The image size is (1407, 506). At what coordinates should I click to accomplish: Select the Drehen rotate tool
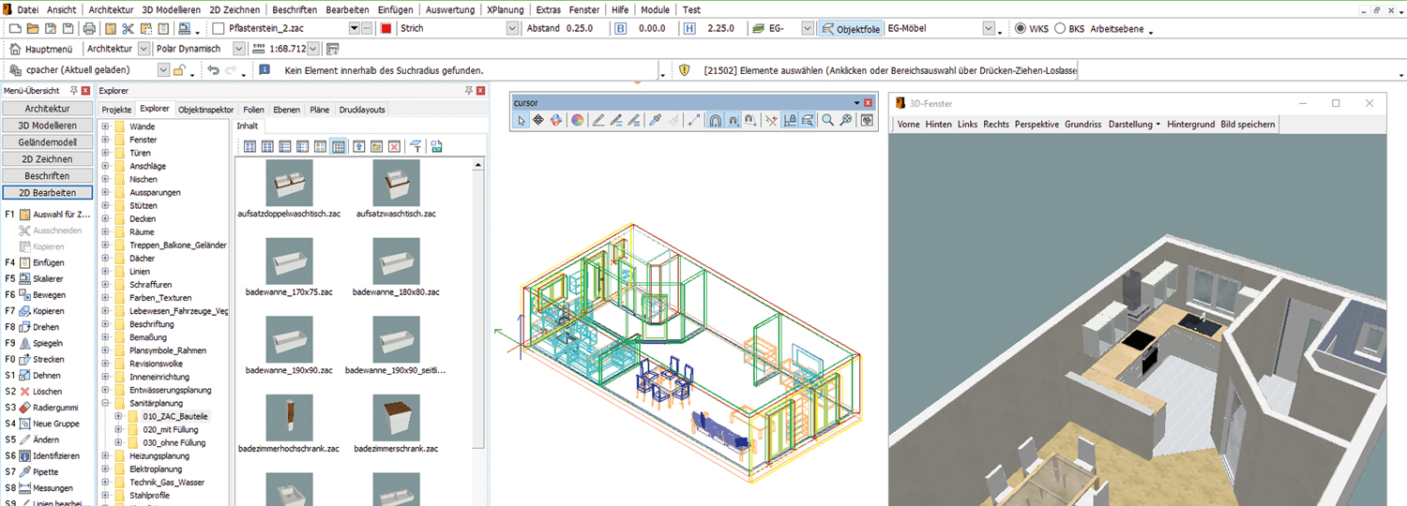point(46,327)
